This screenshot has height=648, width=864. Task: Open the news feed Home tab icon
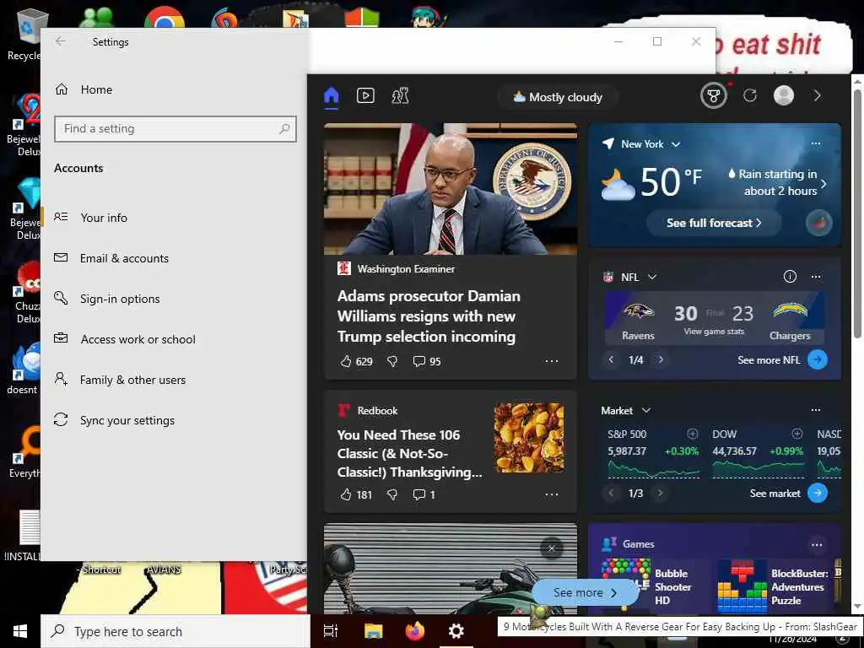[x=331, y=96]
